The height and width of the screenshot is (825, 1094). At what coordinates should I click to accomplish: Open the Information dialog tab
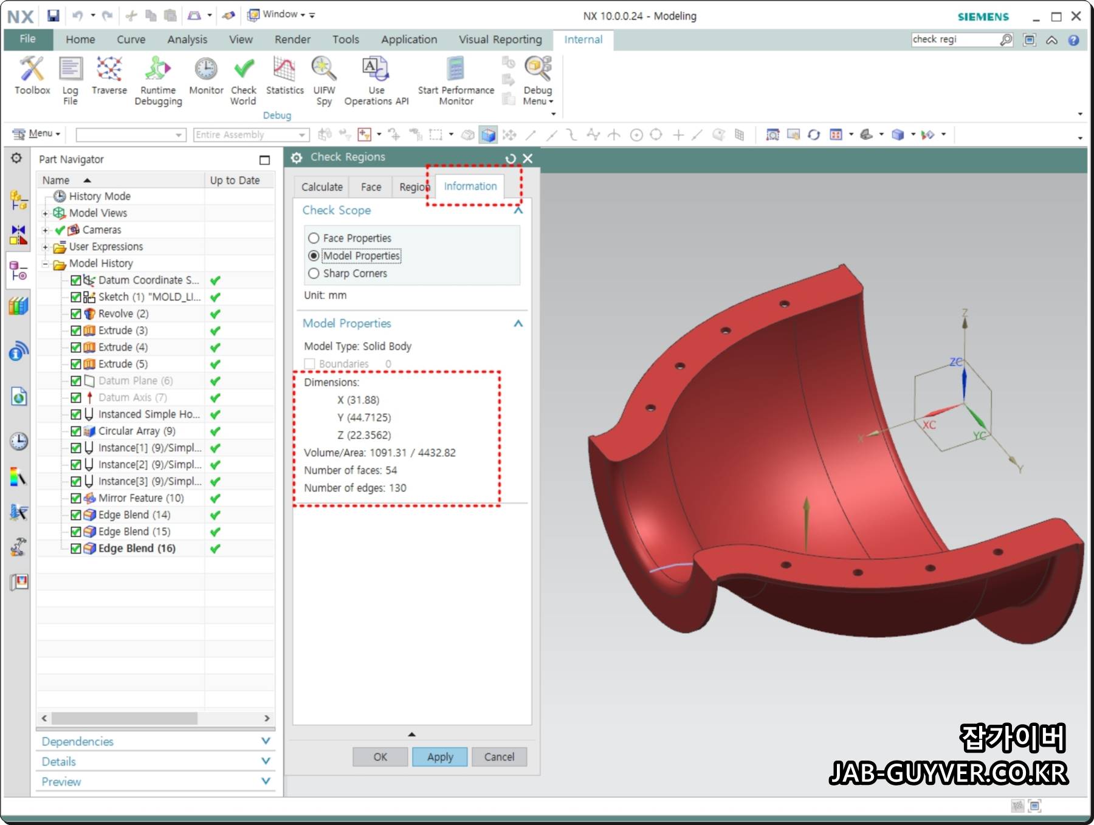[470, 186]
